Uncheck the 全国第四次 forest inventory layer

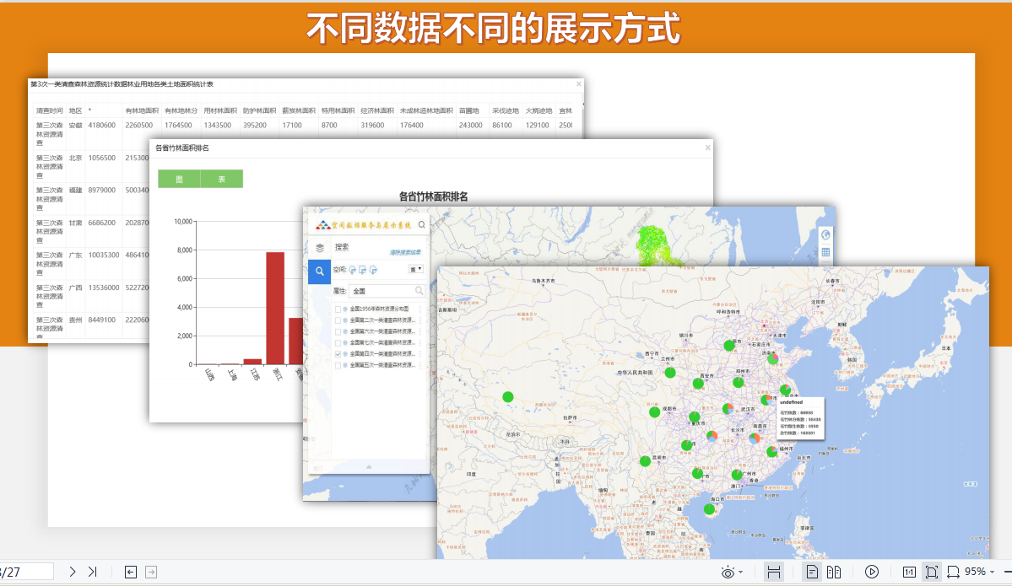coord(338,354)
